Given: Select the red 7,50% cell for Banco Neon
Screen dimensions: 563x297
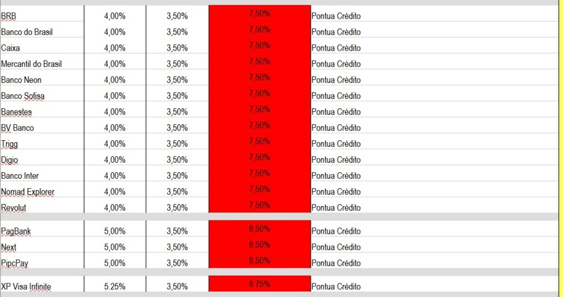Looking at the screenshot, I should (x=260, y=79).
